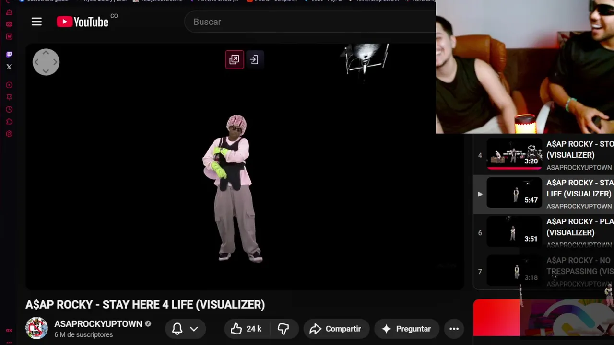This screenshot has height=345, width=614.
Task: Click the video player to pause
Action: tap(245, 167)
